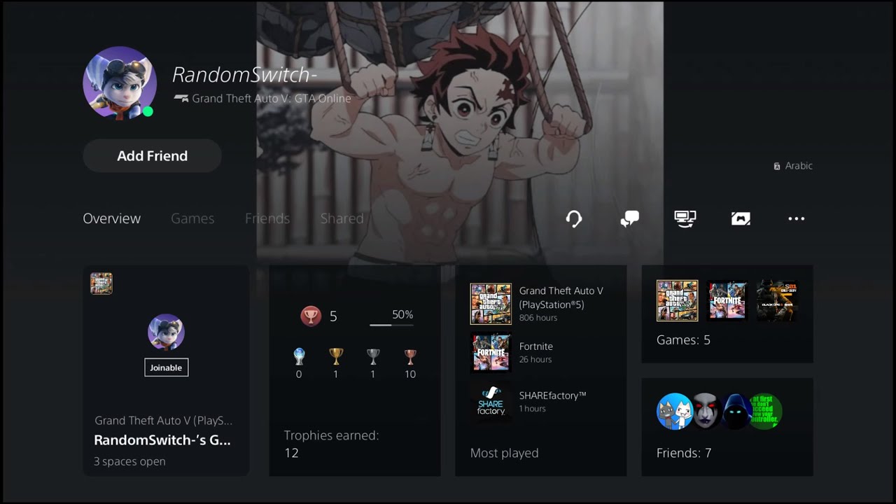Screen dimensions: 896x504
Task: Open RandomSwitch-'s G... session title
Action: (x=162, y=440)
